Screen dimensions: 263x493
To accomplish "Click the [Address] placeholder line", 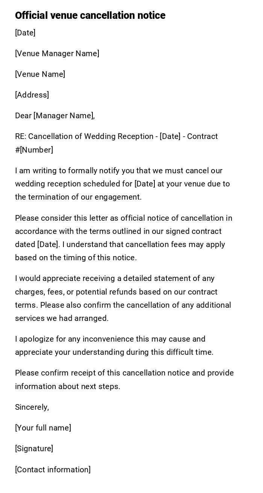I will click(32, 95).
